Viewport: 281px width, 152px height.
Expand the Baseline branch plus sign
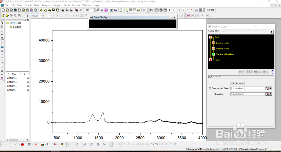point(210,94)
